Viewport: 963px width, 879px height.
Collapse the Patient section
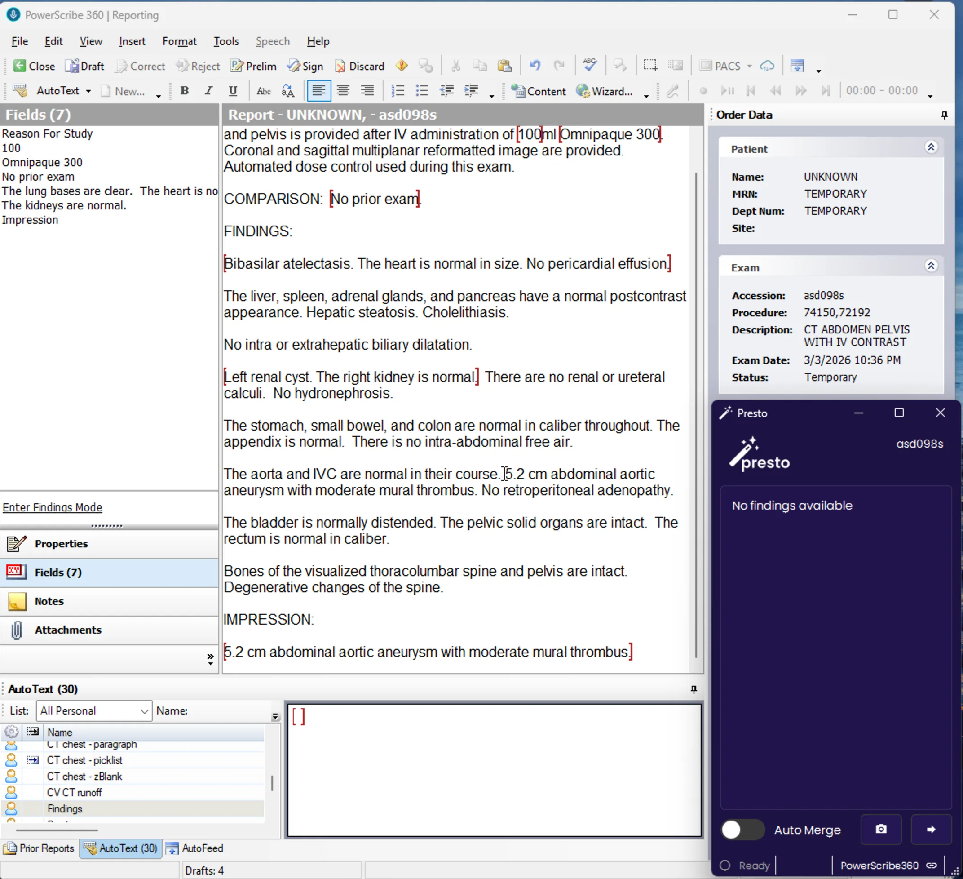tap(931, 147)
